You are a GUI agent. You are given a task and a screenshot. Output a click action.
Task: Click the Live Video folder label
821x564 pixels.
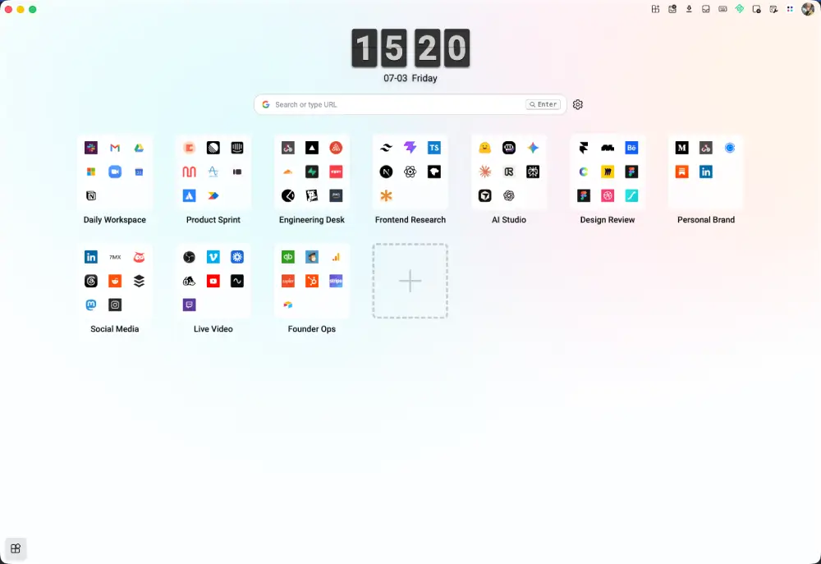click(213, 329)
